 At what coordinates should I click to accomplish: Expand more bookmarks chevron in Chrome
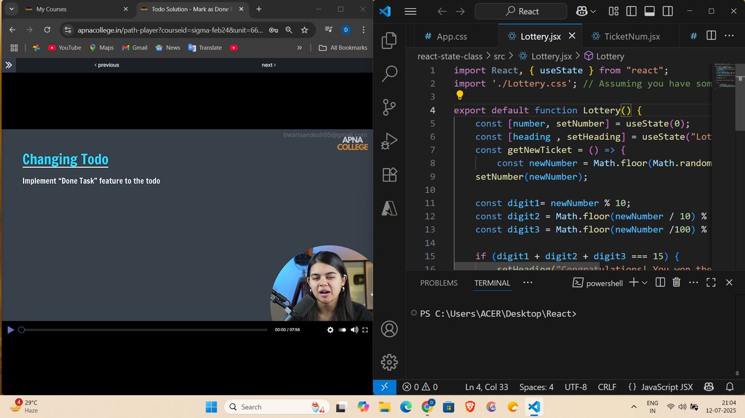pyautogui.click(x=299, y=47)
